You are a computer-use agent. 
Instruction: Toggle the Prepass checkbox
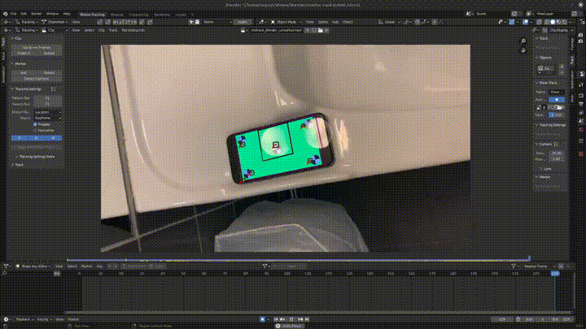click(x=35, y=124)
